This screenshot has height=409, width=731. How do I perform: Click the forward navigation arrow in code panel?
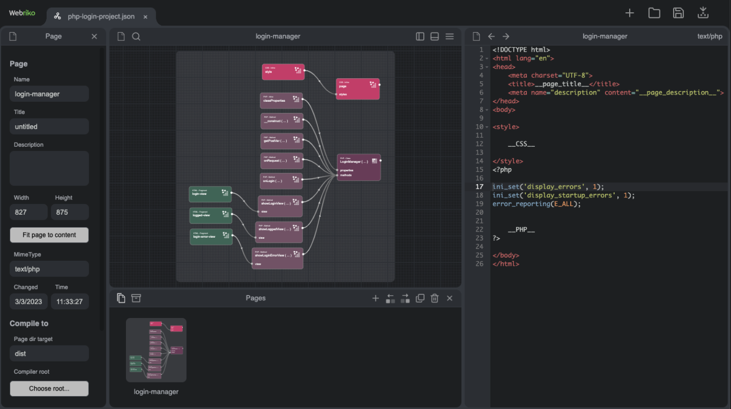click(x=505, y=36)
